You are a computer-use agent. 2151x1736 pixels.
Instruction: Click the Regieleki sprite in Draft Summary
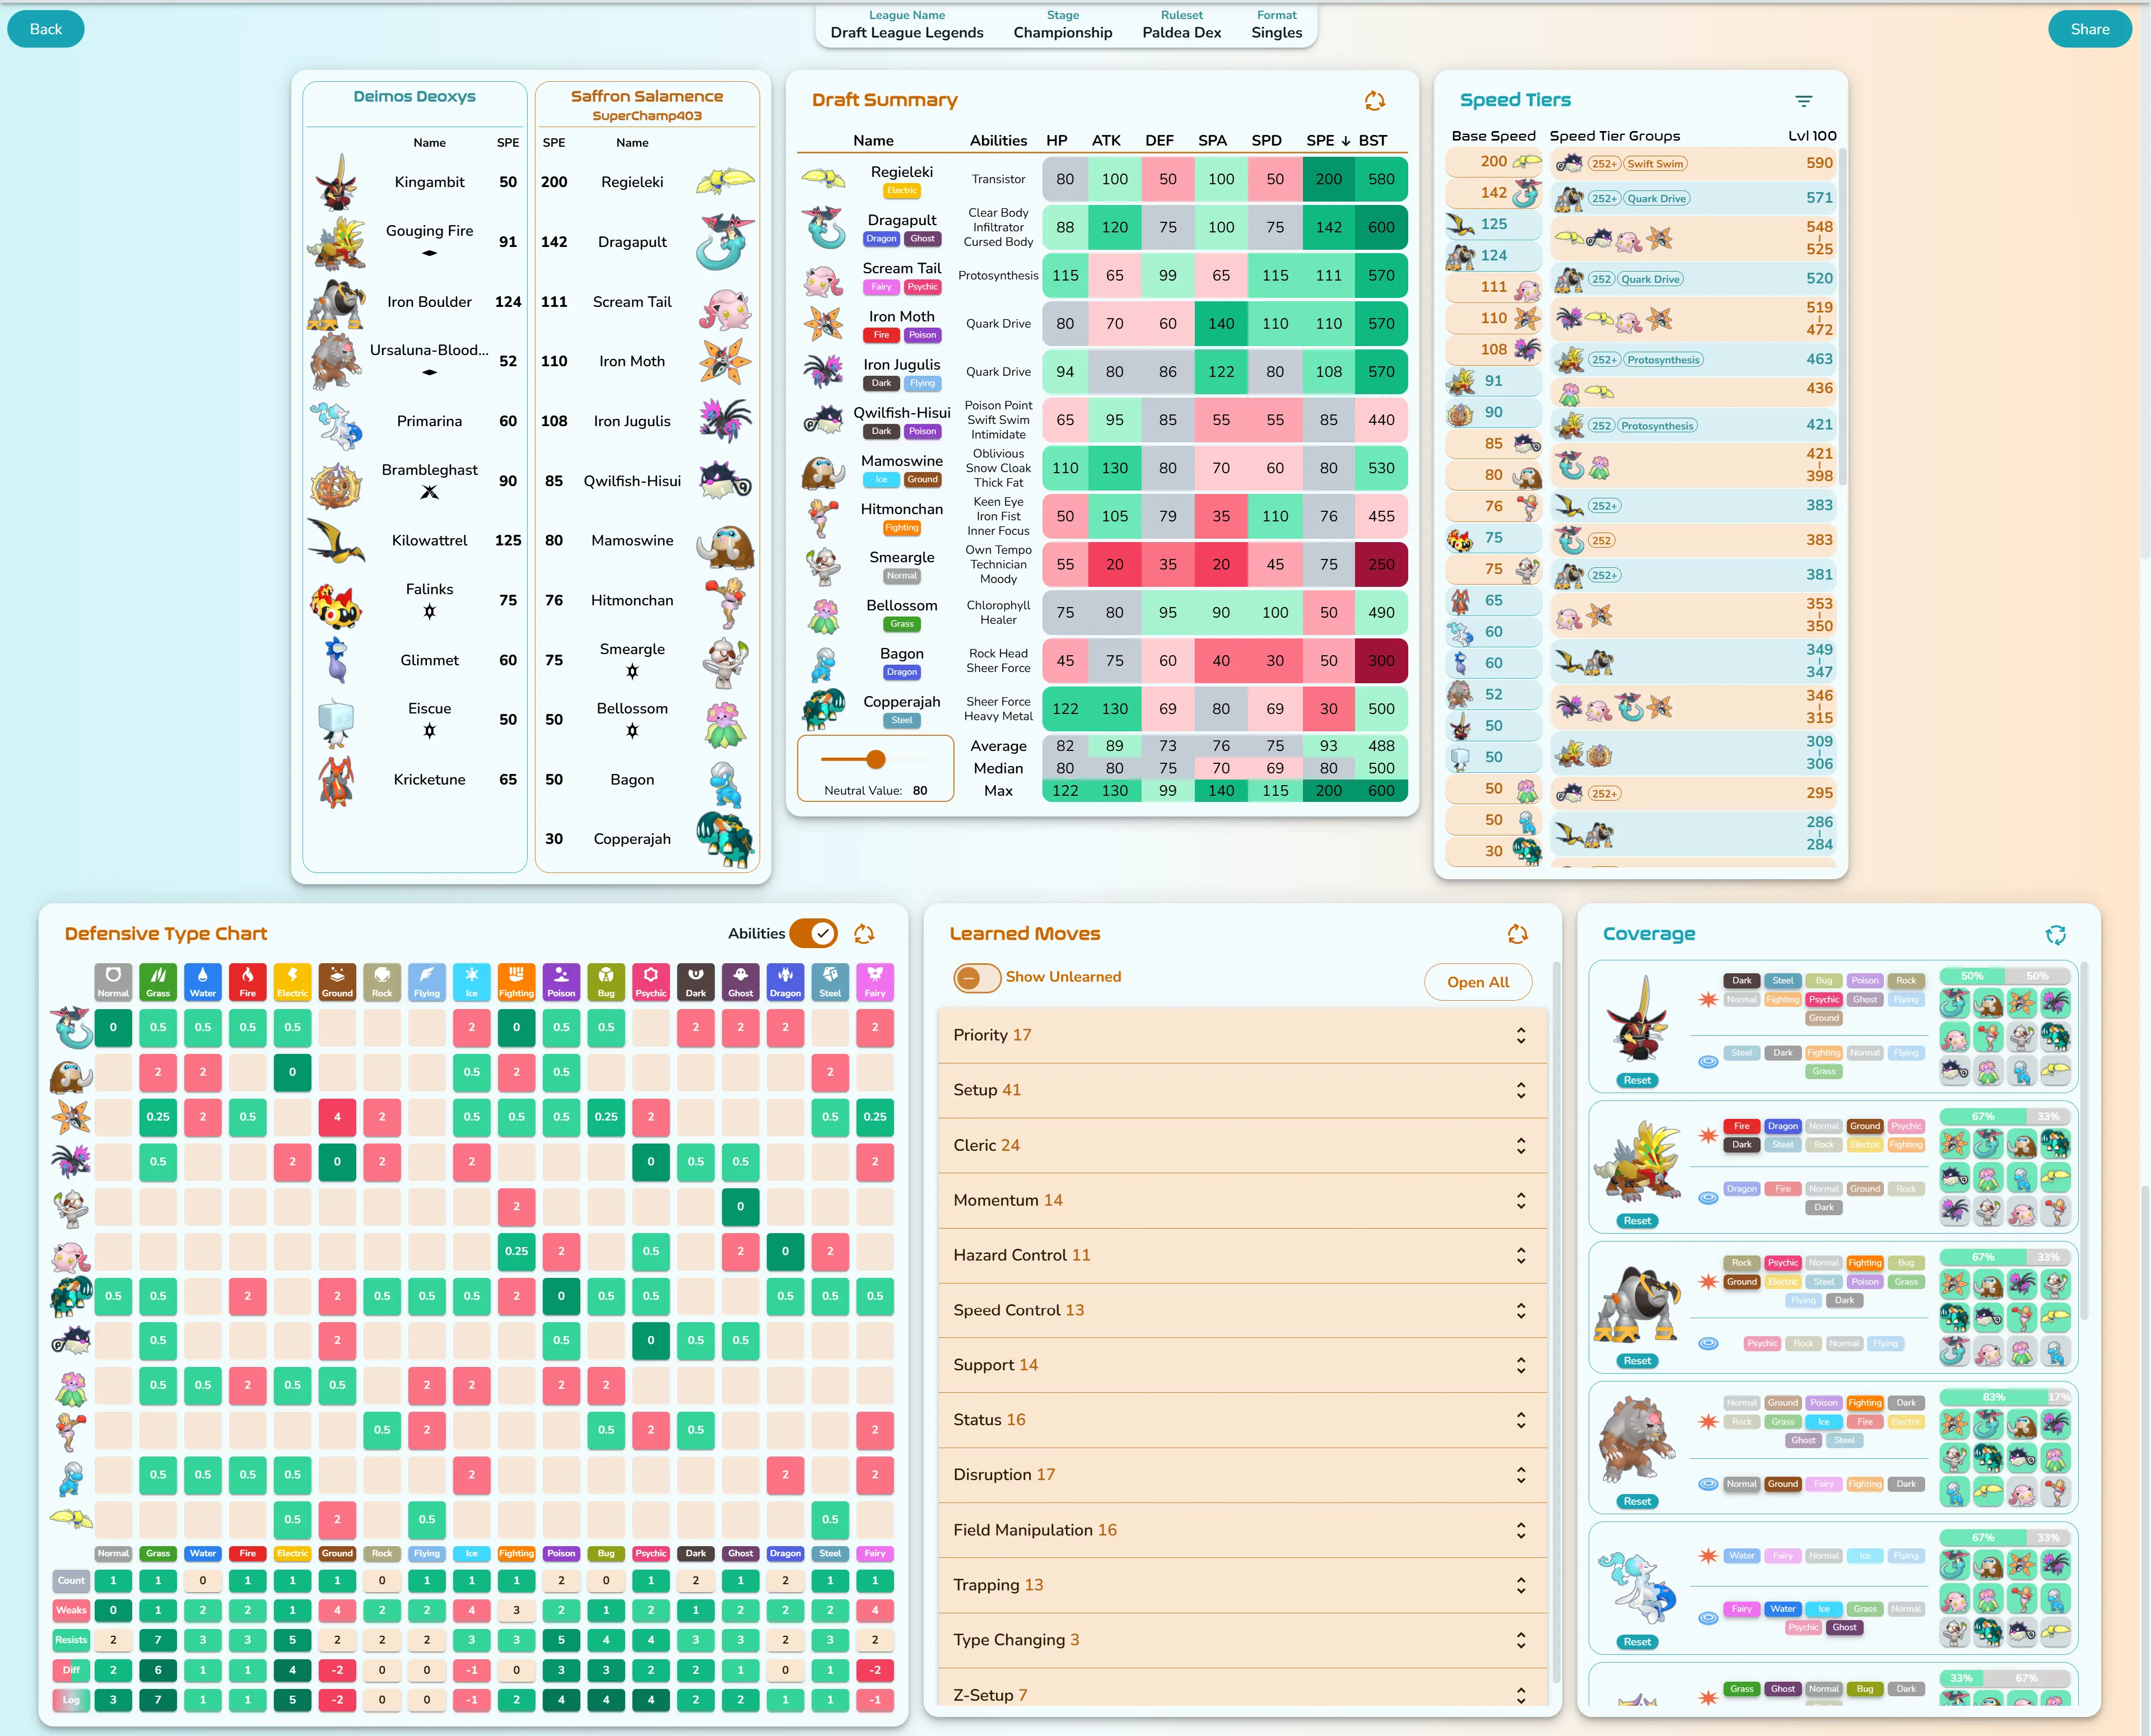[x=824, y=179]
